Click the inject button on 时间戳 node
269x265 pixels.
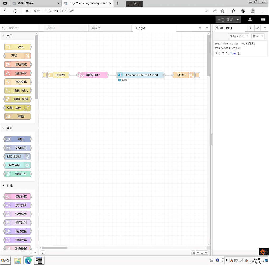(x=45, y=75)
